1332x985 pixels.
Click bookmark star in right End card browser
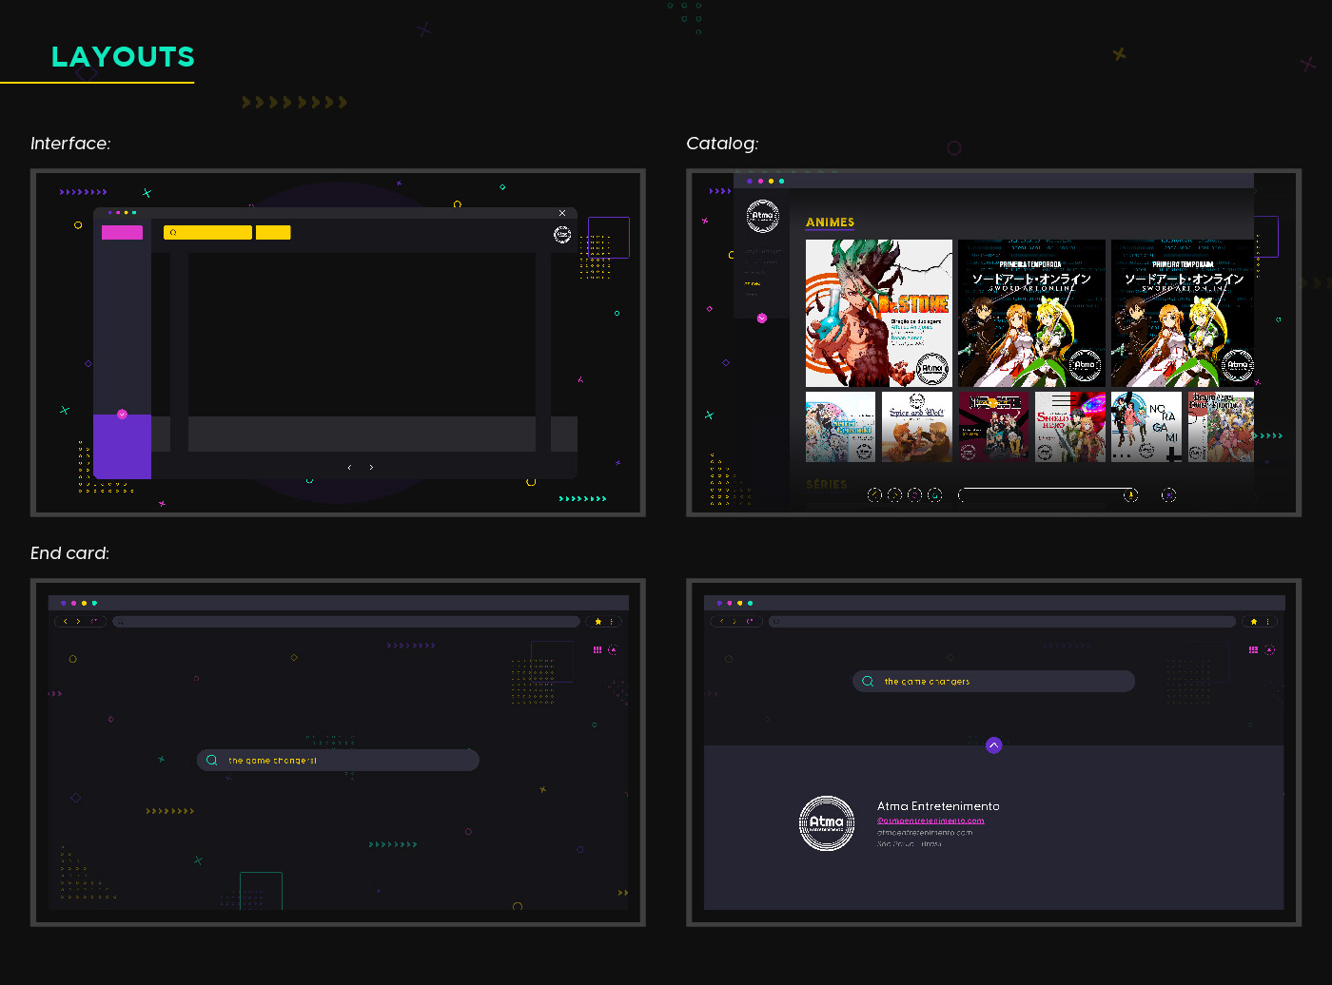[1254, 622]
